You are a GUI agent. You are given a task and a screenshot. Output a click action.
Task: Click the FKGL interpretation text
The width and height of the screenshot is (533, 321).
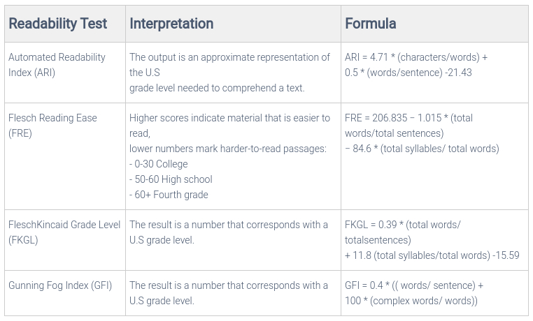[x=228, y=232]
